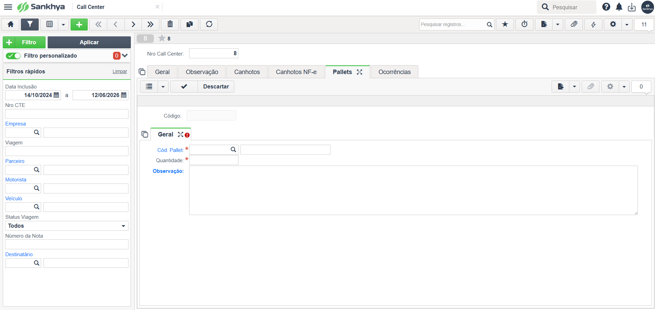Image resolution: width=655 pixels, height=310 pixels.
Task: Open Veículo lookup search icon
Action: (37, 207)
